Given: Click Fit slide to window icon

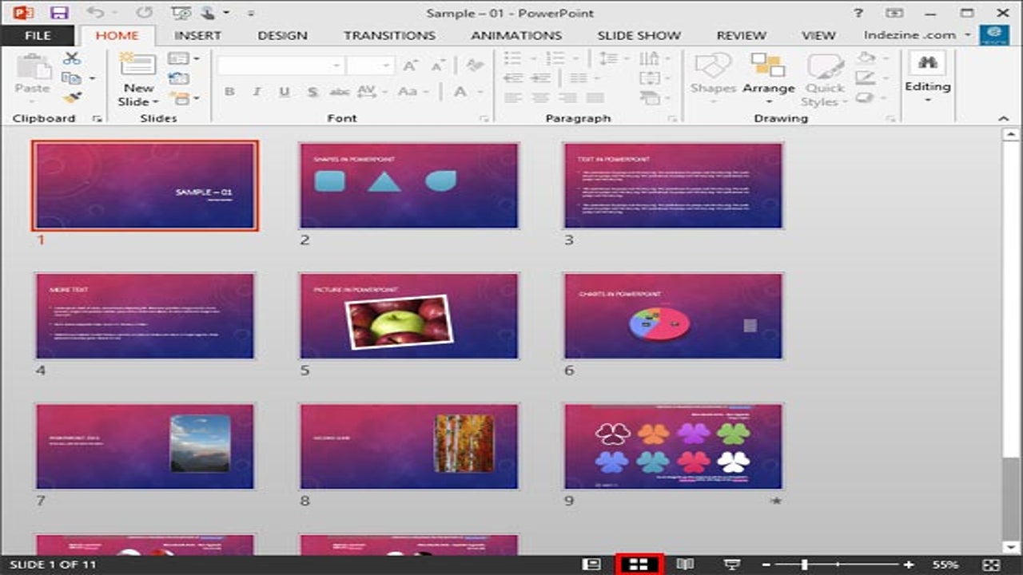Looking at the screenshot, I should (991, 565).
